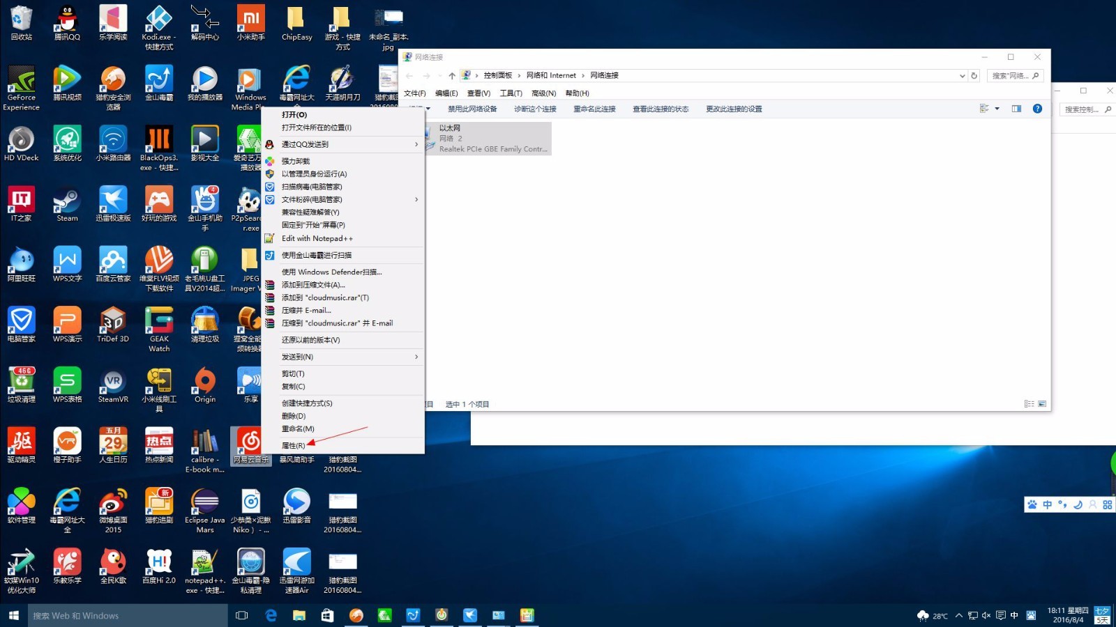The image size is (1116, 627).
Task: Go up one level in 网络连接 window
Action: point(452,75)
